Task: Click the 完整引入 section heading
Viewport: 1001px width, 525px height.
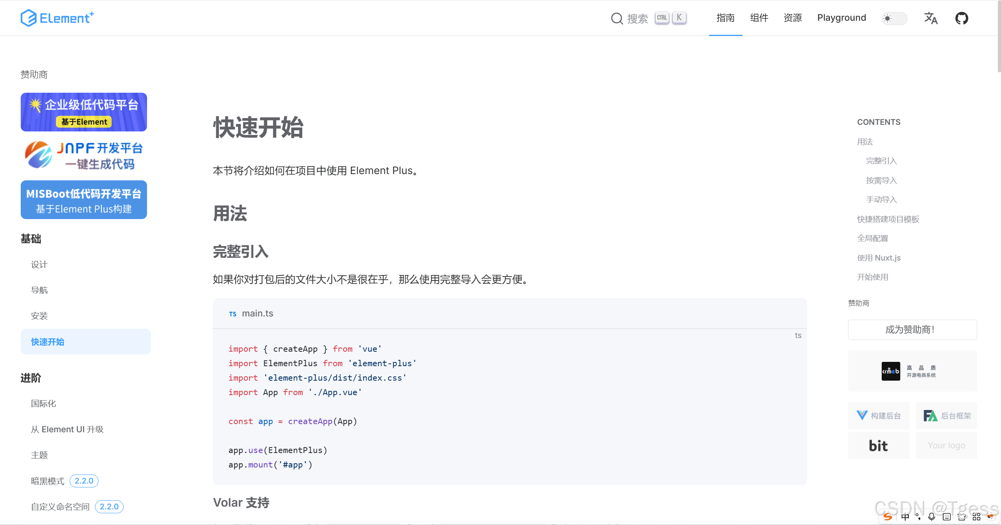Action: pyautogui.click(x=240, y=251)
